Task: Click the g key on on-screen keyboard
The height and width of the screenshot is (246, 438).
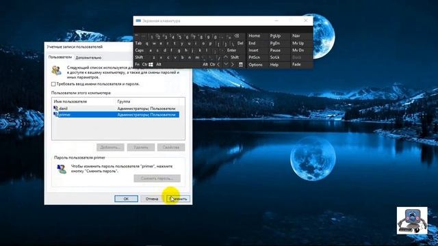Action: pyautogui.click(x=179, y=51)
